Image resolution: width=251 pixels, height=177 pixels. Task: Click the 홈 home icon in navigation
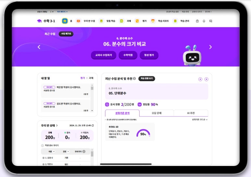(x=65, y=21)
